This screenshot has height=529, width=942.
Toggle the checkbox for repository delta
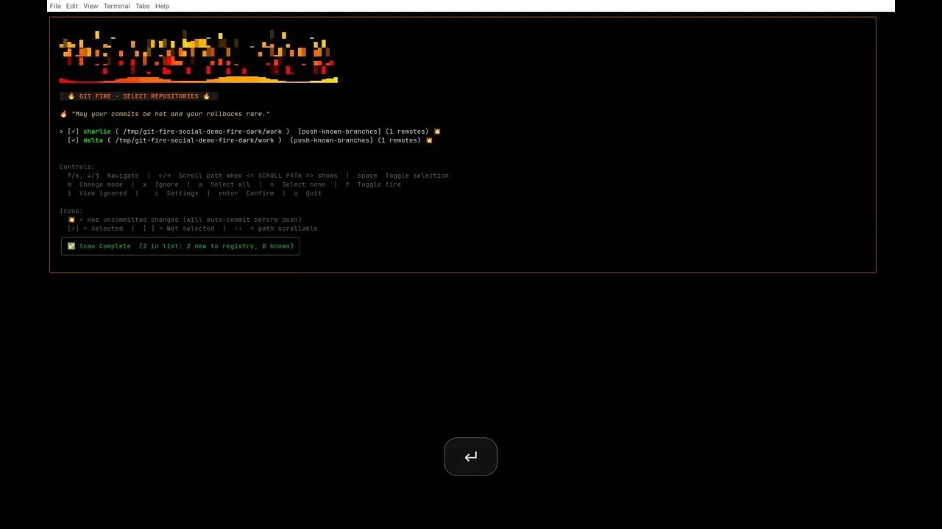click(x=74, y=140)
